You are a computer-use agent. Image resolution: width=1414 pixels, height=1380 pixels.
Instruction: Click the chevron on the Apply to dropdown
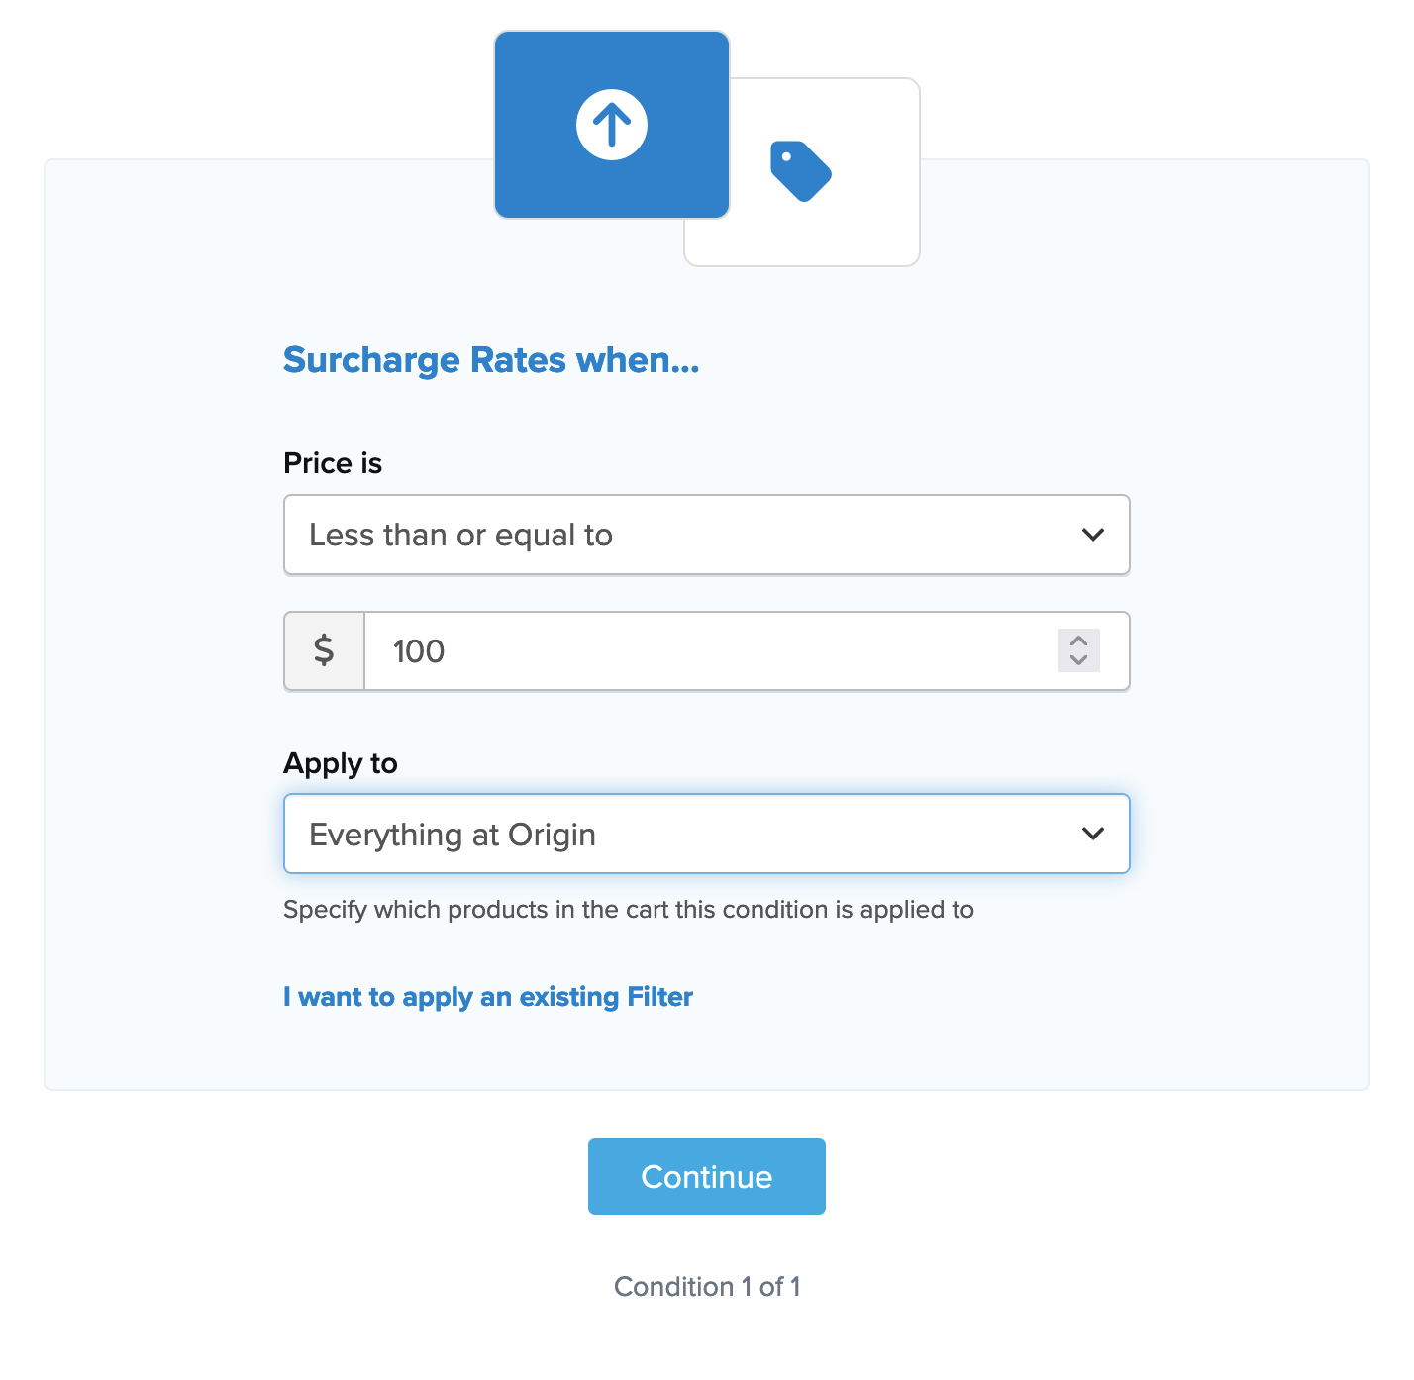(x=1093, y=834)
